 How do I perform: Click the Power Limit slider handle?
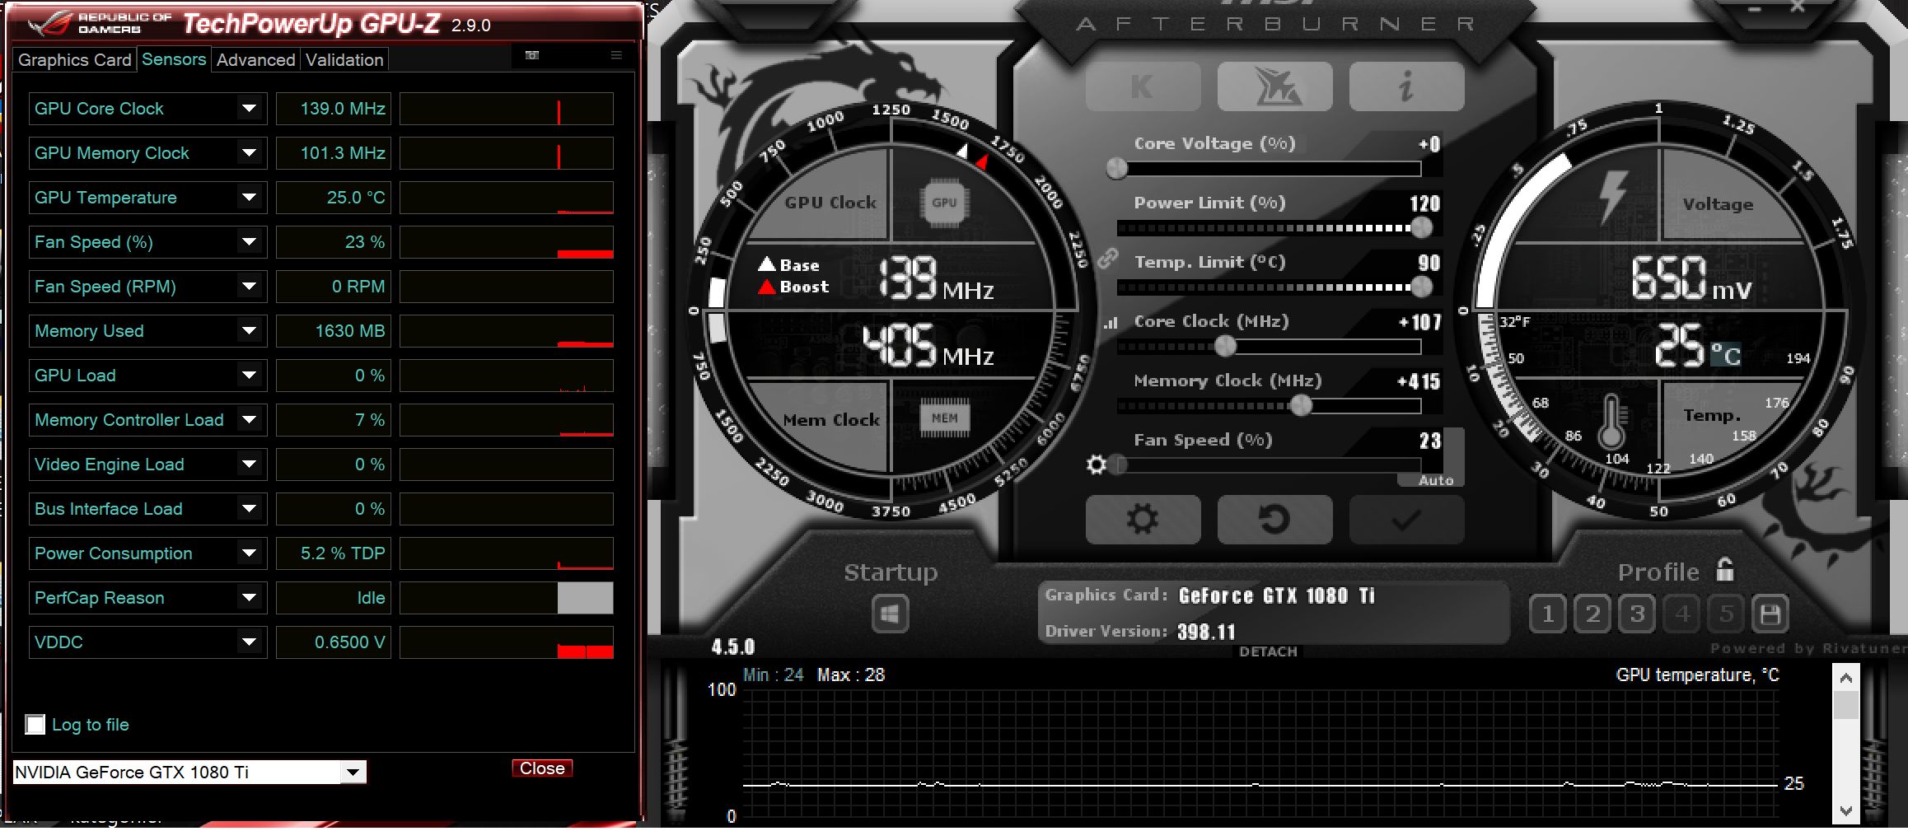[1421, 227]
